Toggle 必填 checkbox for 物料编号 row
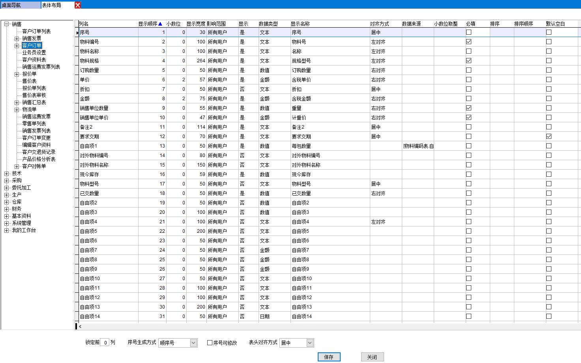The image size is (581, 363). coord(469,42)
